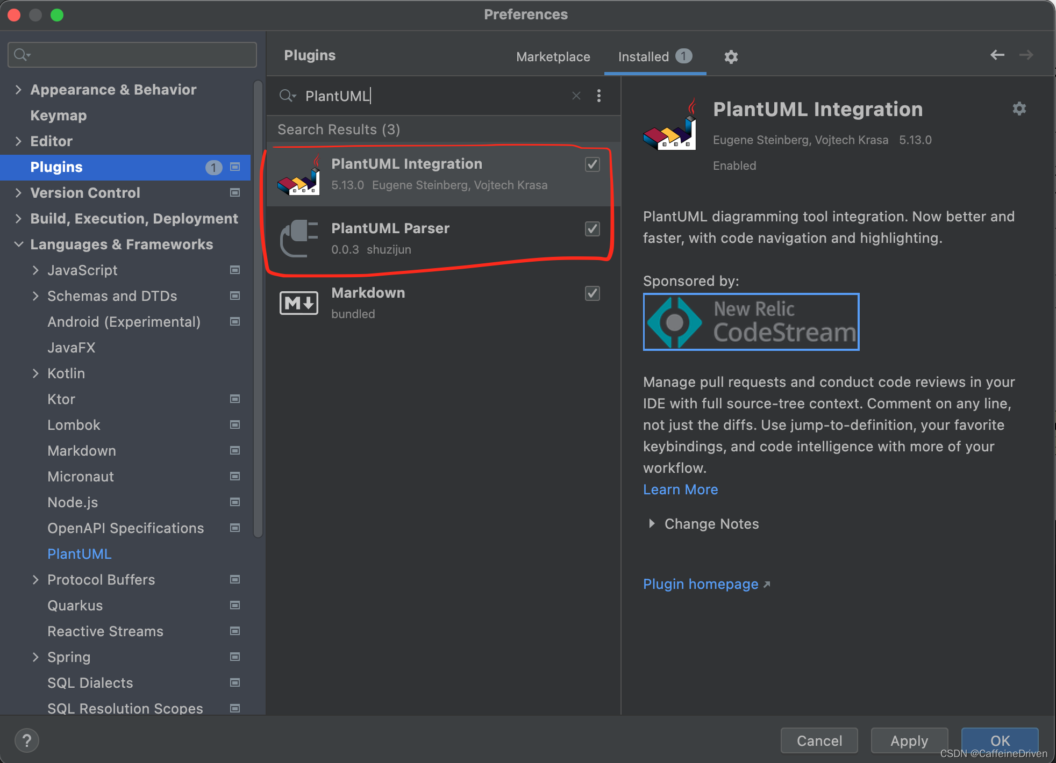
Task: Expand the Protocol Buffers chevron
Action: (x=35, y=580)
